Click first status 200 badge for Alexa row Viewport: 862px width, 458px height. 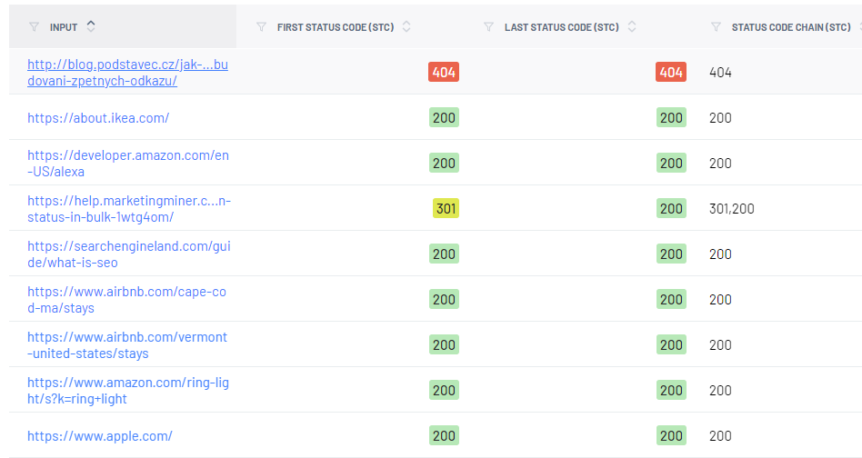[445, 163]
